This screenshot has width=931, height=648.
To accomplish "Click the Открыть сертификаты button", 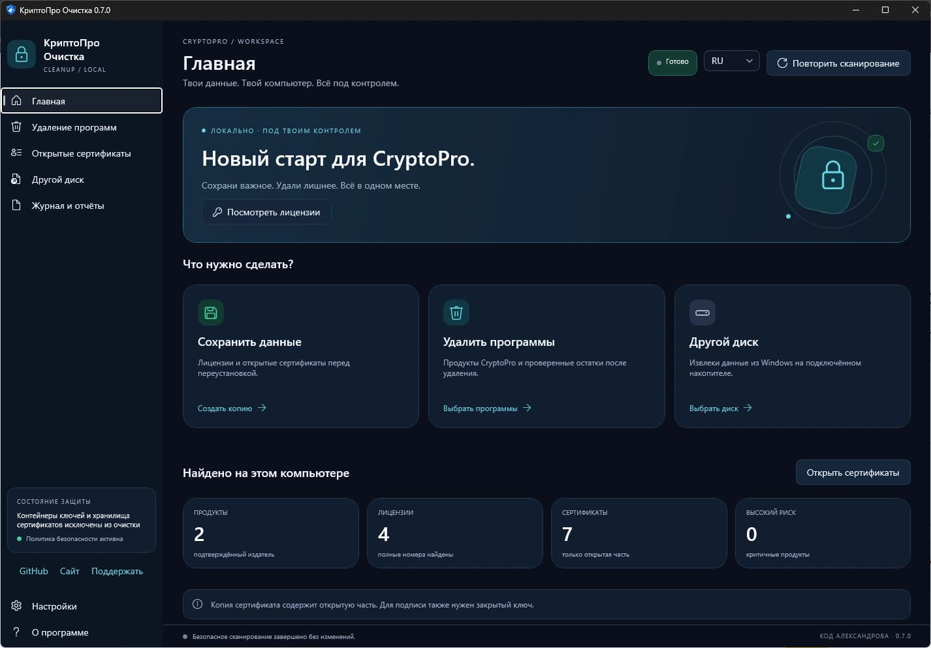I will pos(853,472).
